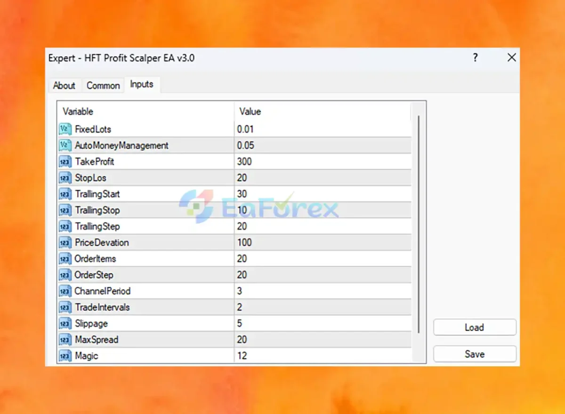Click the OrderStep integer icon
This screenshot has height=414, width=565.
pyautogui.click(x=65, y=275)
